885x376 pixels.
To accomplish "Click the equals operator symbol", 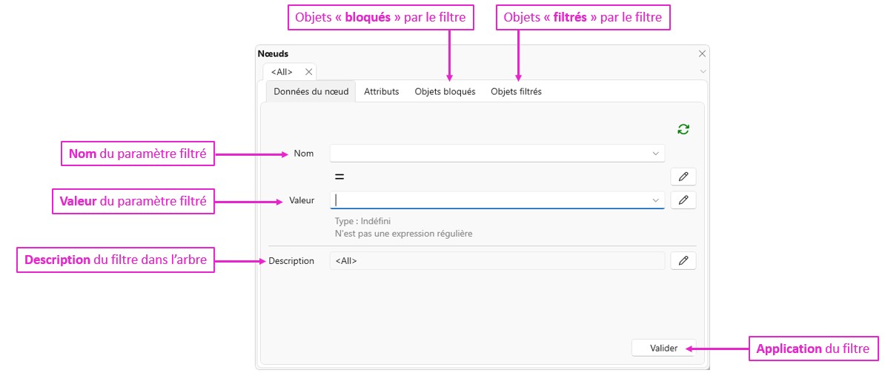I will click(x=339, y=177).
